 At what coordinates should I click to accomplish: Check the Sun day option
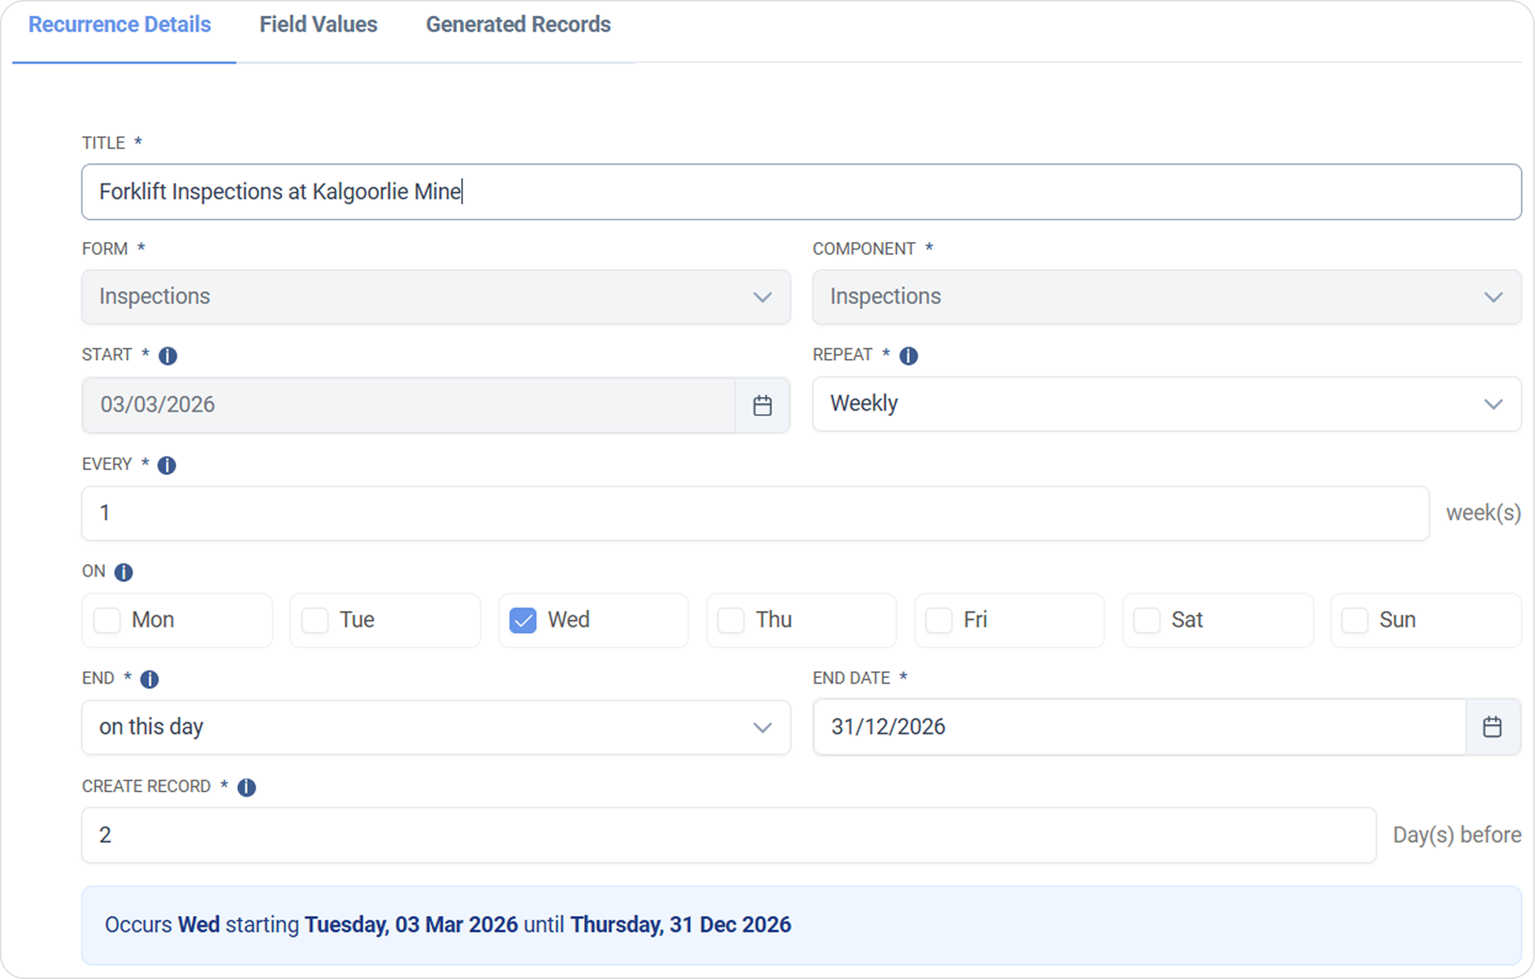[1355, 621]
